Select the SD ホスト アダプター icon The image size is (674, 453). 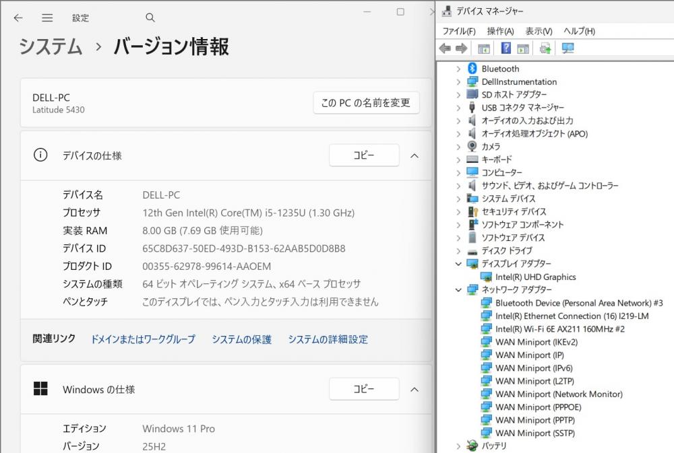point(472,94)
